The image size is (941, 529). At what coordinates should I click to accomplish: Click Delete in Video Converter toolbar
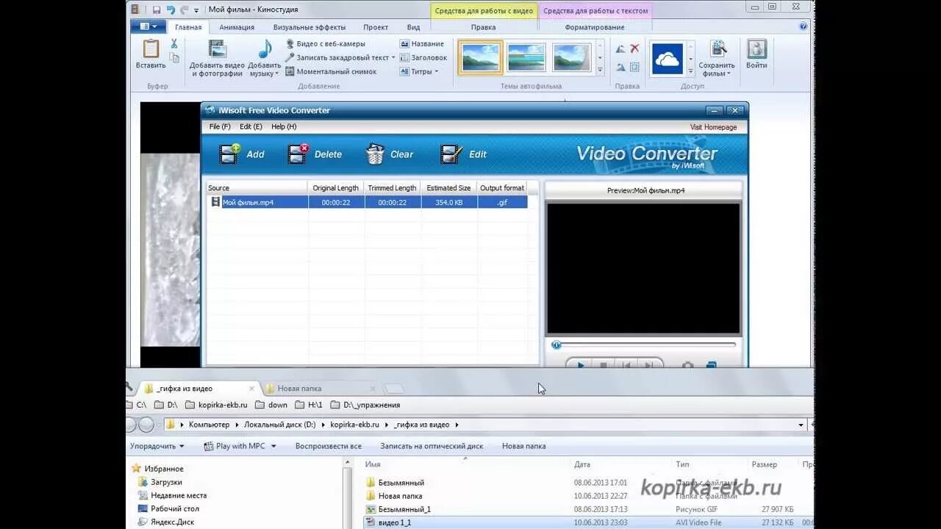coord(315,154)
